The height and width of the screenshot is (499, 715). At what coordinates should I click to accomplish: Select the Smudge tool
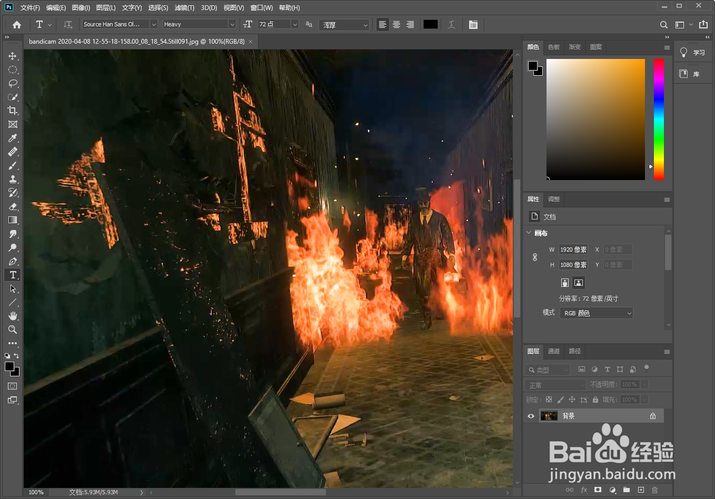coord(13,234)
